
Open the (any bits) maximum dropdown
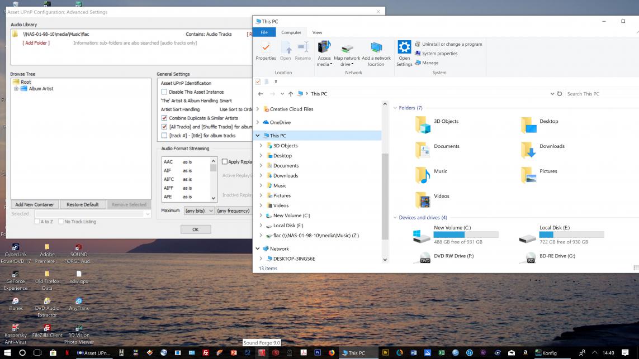click(199, 211)
